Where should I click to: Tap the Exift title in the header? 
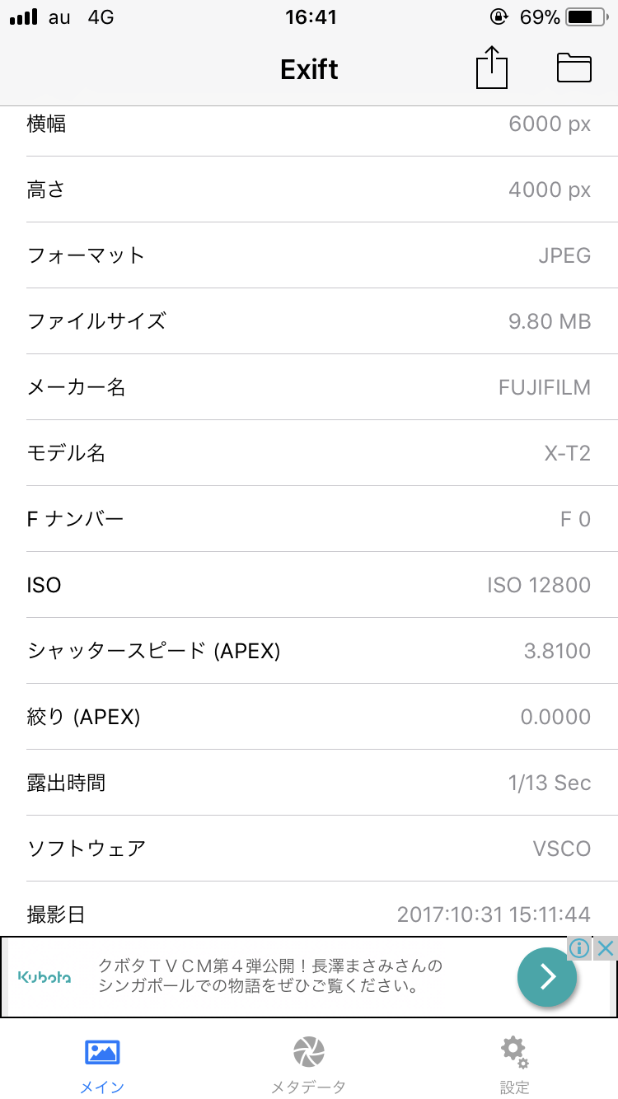coord(309,69)
